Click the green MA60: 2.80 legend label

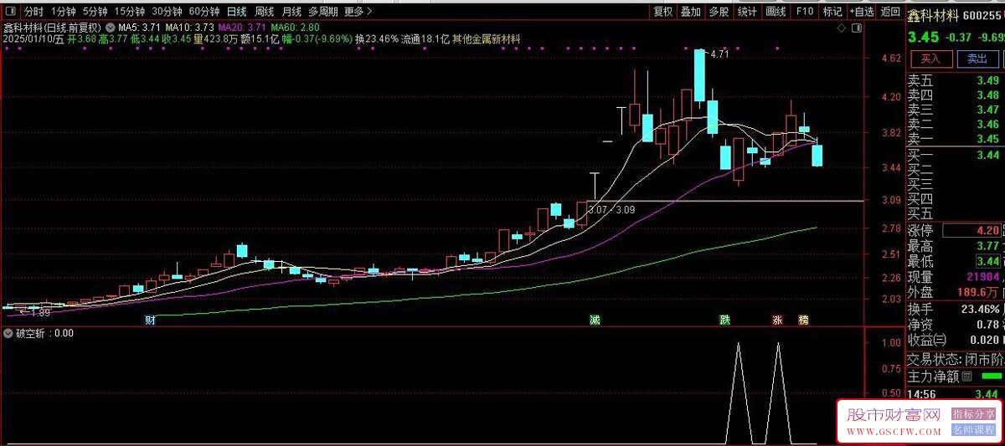(x=296, y=28)
